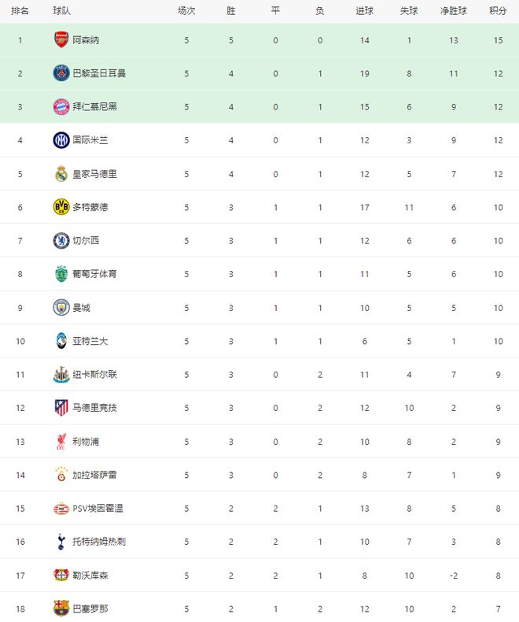Image resolution: width=519 pixels, height=622 pixels.
Task: Click the Newcastle United crest icon
Action: [x=61, y=374]
